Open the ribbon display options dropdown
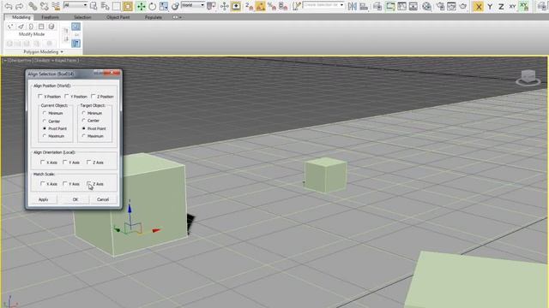549x308 pixels. point(178,17)
